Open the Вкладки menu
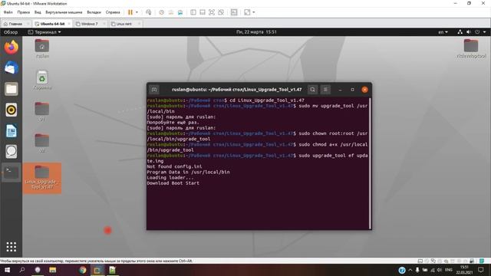 pyautogui.click(x=94, y=12)
